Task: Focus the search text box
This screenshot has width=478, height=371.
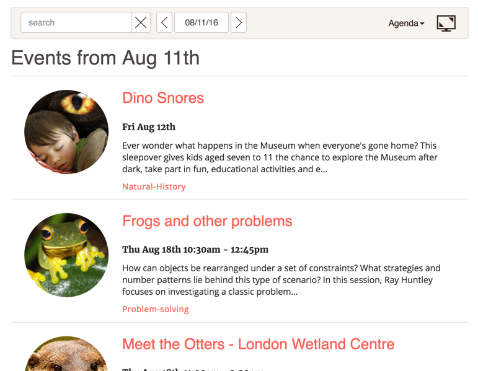Action: (x=76, y=22)
